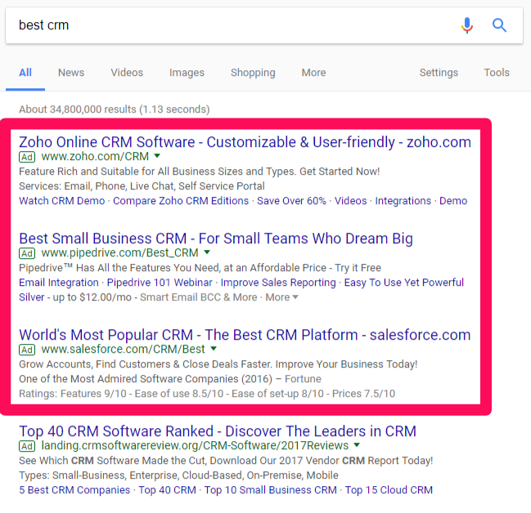
Task: Expand dropdown arrow next to www.zoho.com/CRM
Action: [157, 156]
